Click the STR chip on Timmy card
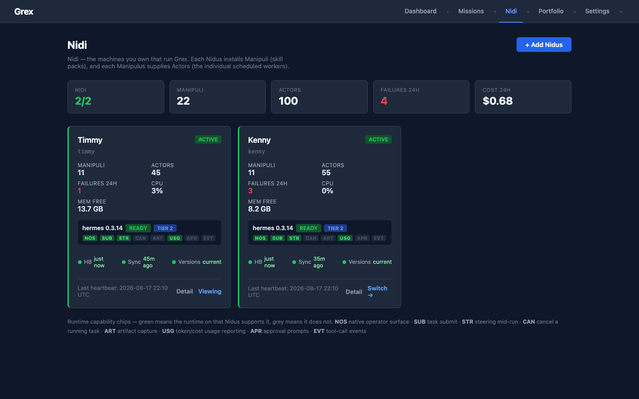This screenshot has width=639, height=399. pyautogui.click(x=124, y=238)
